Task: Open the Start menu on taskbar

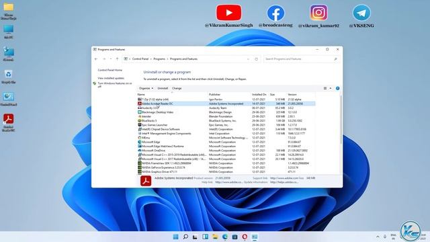Action: [175, 237]
